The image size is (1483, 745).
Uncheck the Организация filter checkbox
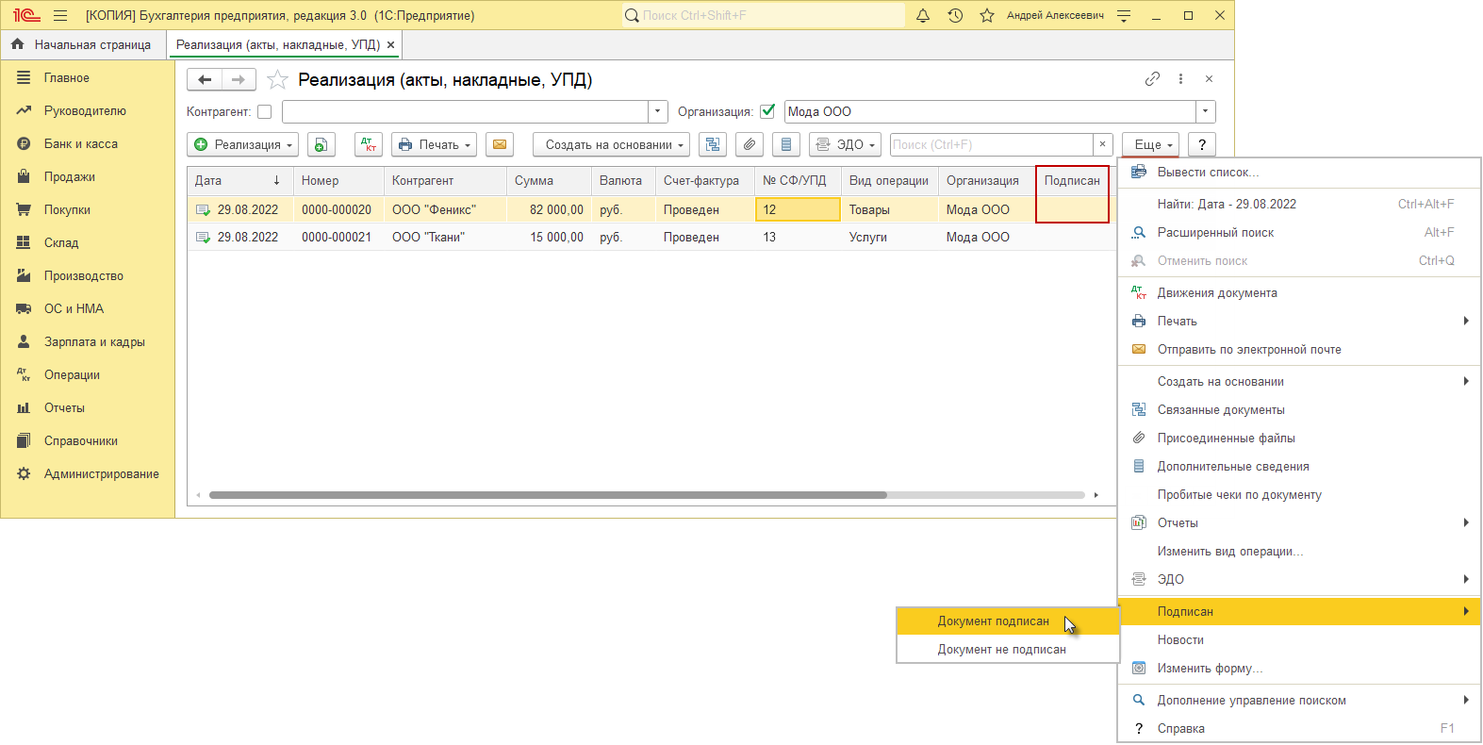tap(767, 111)
